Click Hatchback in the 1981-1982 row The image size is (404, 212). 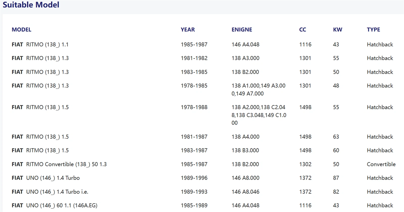pyautogui.click(x=380, y=58)
